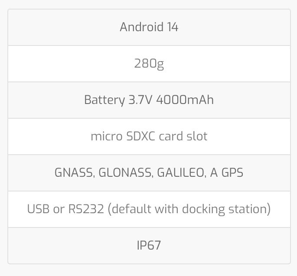
Task: Click the Android 14 specification row
Action: [x=149, y=27]
